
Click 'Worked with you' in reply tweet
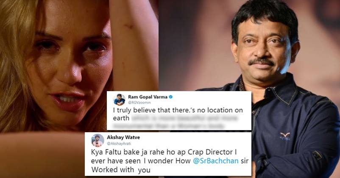pos(121,170)
